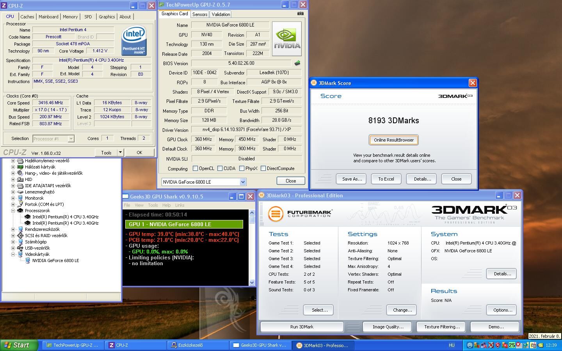
Task: Click the GPU Shark scrollbar up arrow
Action: (x=252, y=213)
